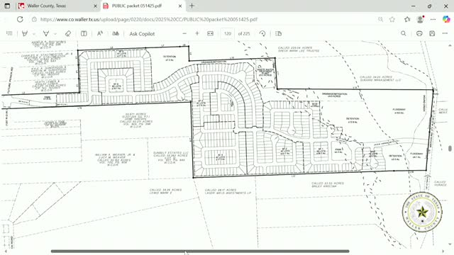This screenshot has height=255, width=454.
Task: Select the Erase tool
Action: point(68,33)
